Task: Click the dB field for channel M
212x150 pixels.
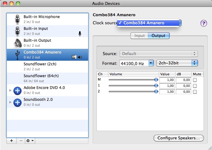Action: click(183, 80)
